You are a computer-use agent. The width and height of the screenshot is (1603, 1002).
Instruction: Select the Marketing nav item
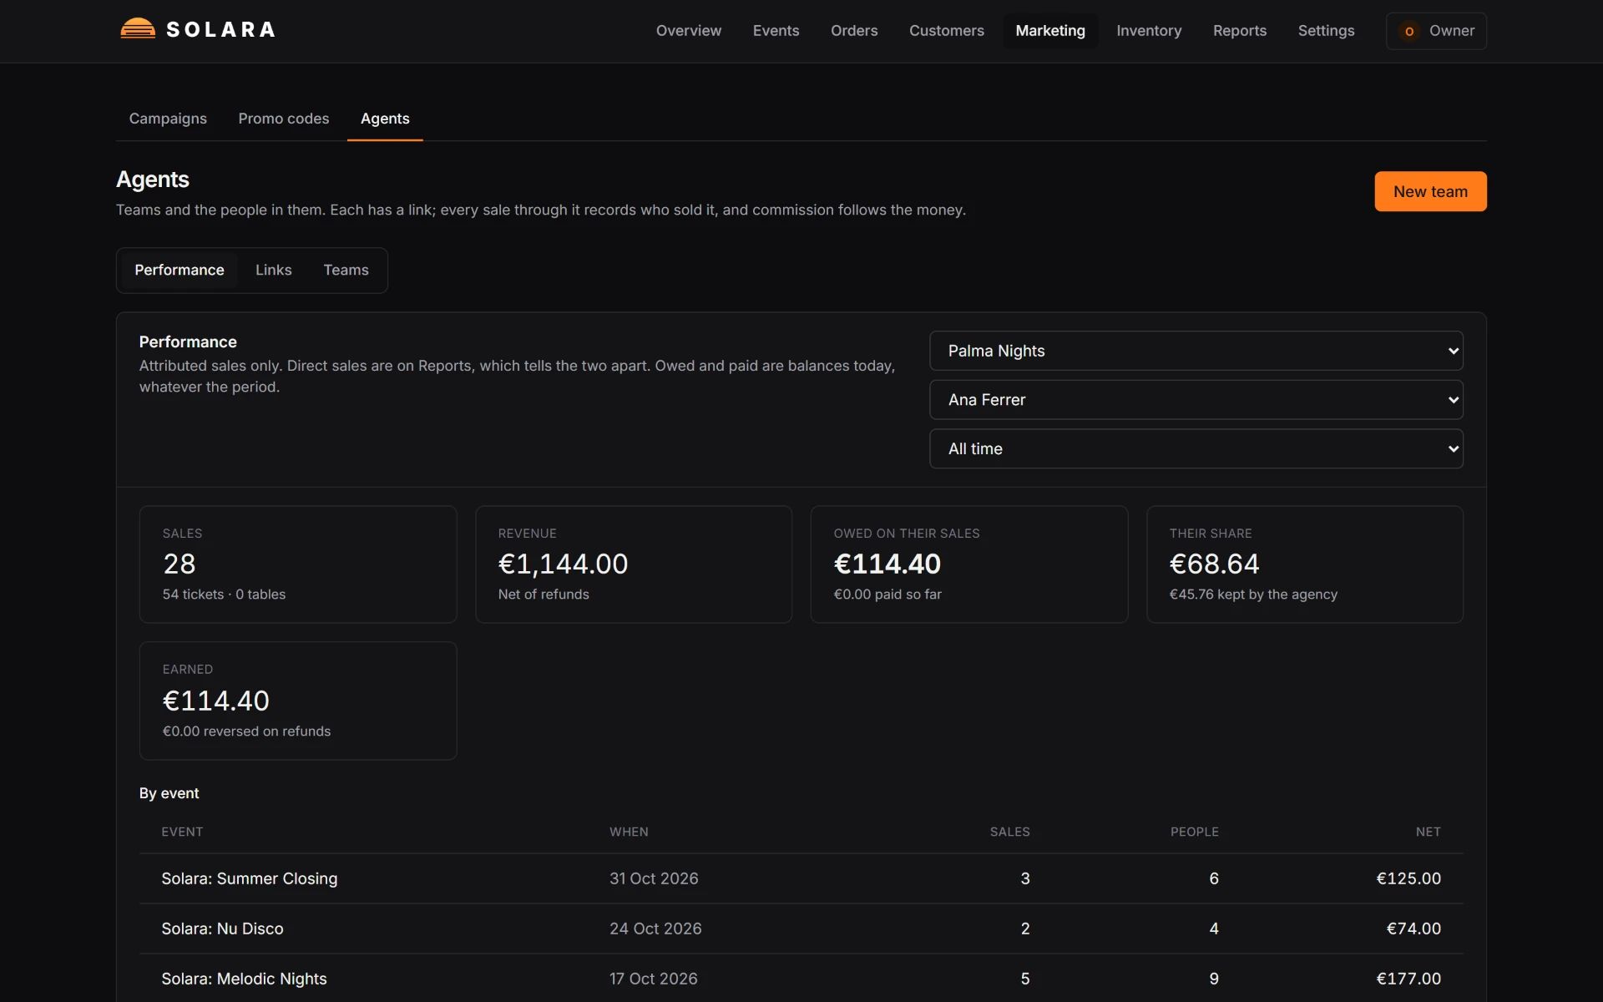click(x=1050, y=31)
